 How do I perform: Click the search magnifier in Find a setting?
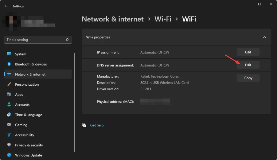click(x=67, y=39)
